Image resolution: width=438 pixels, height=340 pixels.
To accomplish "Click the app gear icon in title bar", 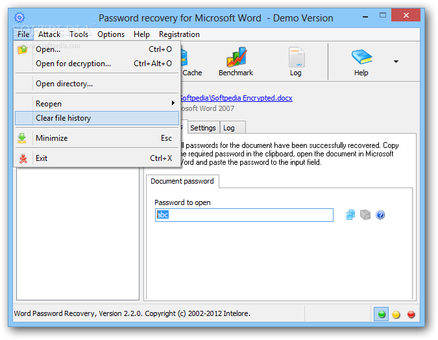I will [x=19, y=18].
